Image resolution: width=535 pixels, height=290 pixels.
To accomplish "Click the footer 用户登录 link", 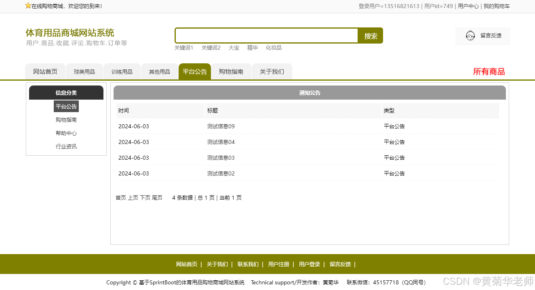I will click(x=310, y=265).
